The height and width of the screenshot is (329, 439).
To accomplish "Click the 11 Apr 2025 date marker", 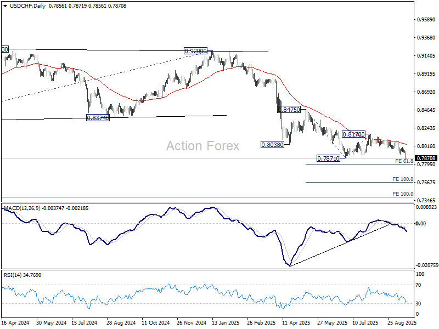I will pyautogui.click(x=295, y=324).
